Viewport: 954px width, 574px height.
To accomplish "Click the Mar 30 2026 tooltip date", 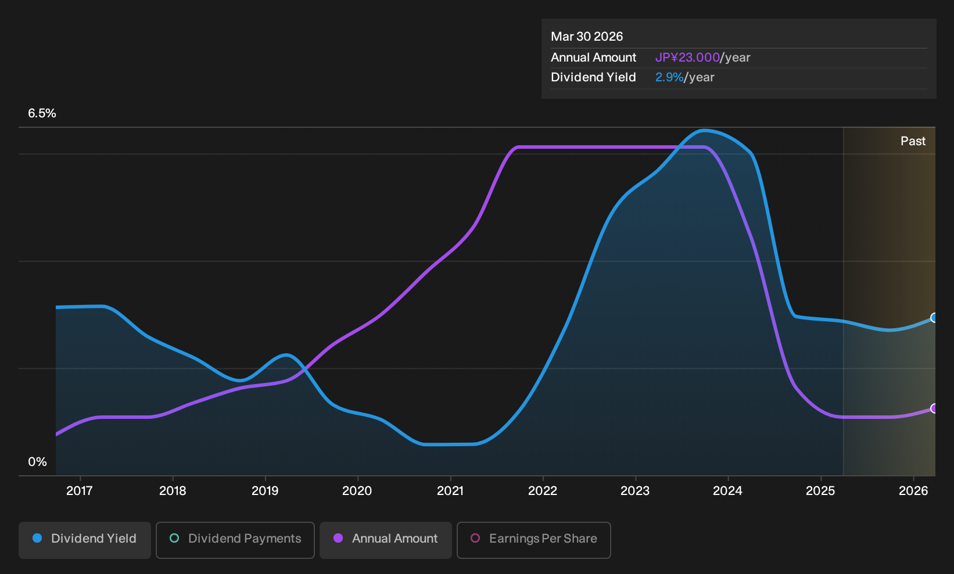I will click(587, 37).
